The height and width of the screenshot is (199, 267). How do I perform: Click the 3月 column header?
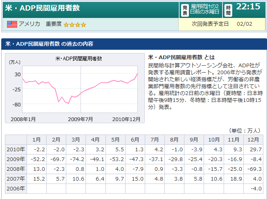[76, 140]
